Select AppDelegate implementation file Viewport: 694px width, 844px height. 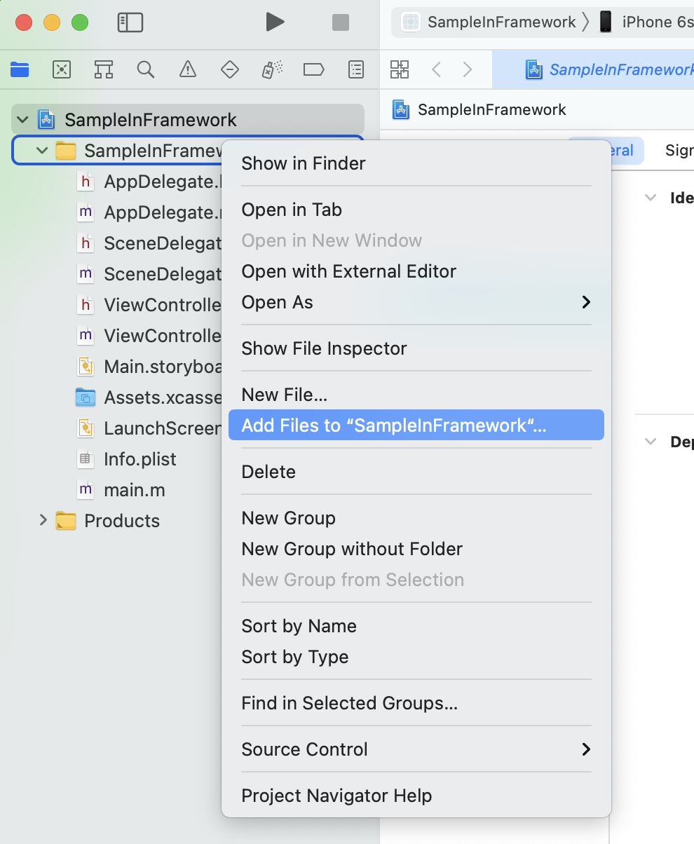(x=149, y=212)
